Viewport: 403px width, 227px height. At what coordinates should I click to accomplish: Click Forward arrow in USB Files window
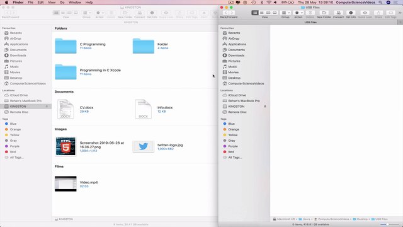(x=232, y=13)
